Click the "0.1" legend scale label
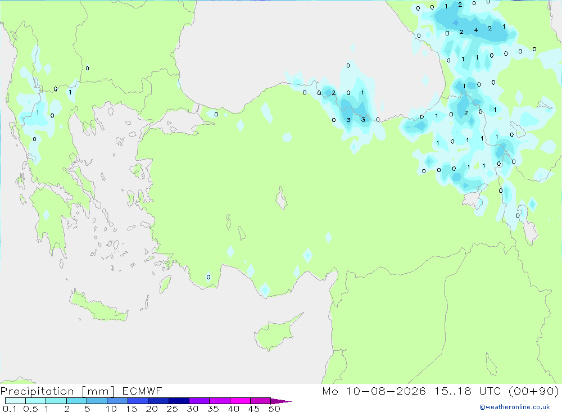This screenshot has width=562, height=412. point(10,409)
